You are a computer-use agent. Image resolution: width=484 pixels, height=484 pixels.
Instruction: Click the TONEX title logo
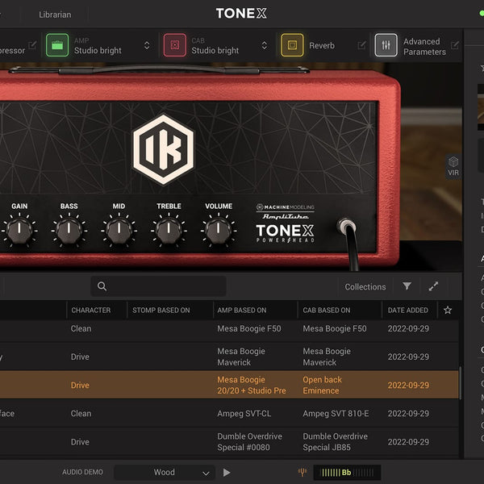(241, 13)
